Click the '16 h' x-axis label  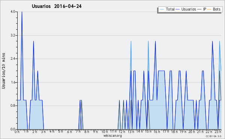[x=157, y=131]
